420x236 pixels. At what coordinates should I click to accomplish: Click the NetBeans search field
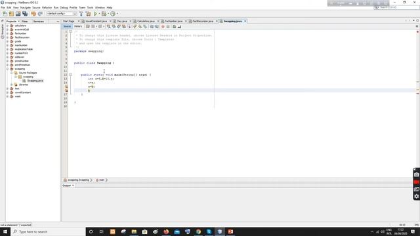click(x=396, y=7)
